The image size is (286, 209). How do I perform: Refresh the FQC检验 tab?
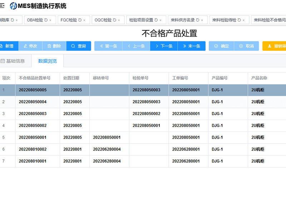[x=80, y=20]
